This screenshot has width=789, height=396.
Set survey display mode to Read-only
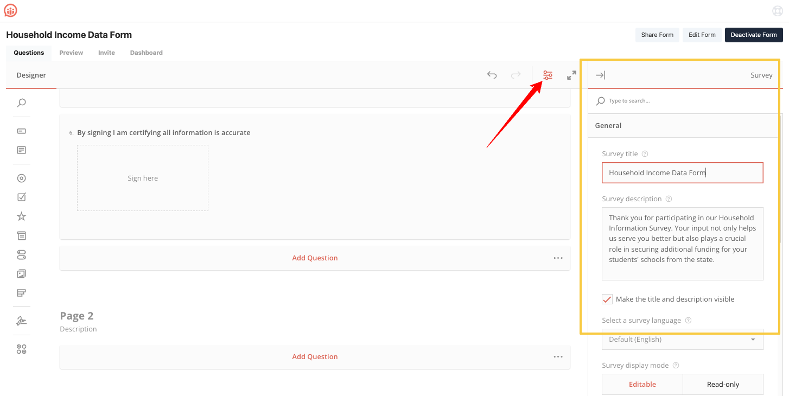(x=723, y=384)
